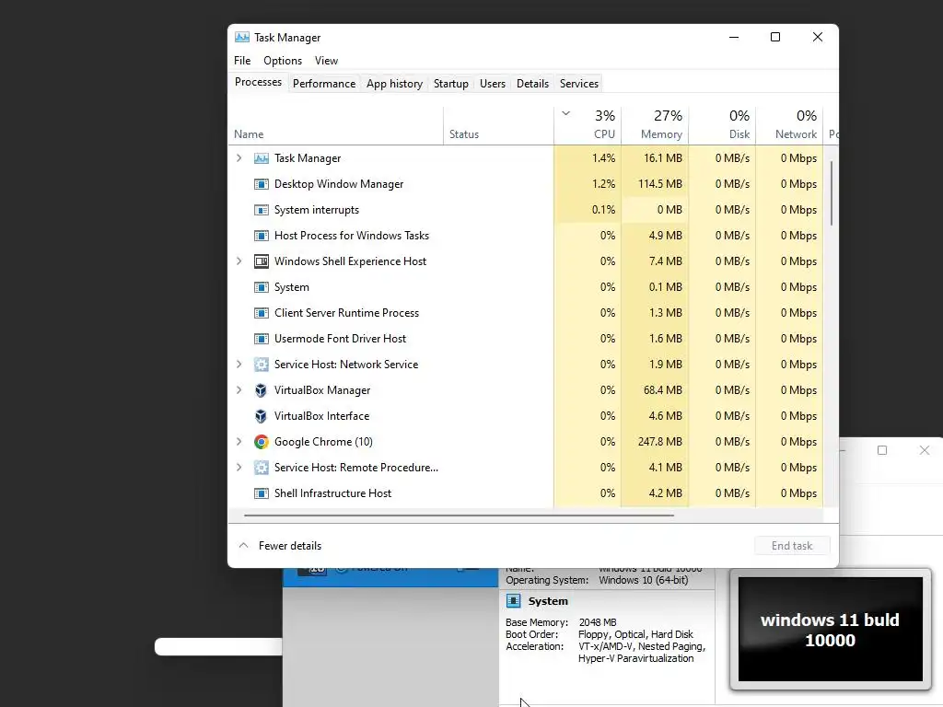Switch to the App history tab

pyautogui.click(x=394, y=84)
